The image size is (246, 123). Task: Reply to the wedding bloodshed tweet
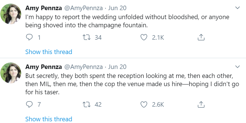pos(29,37)
